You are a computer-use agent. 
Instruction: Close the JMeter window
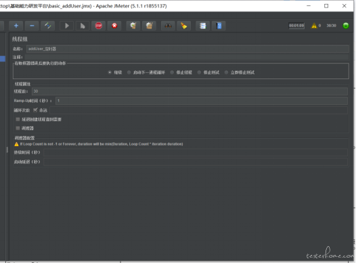344,6
